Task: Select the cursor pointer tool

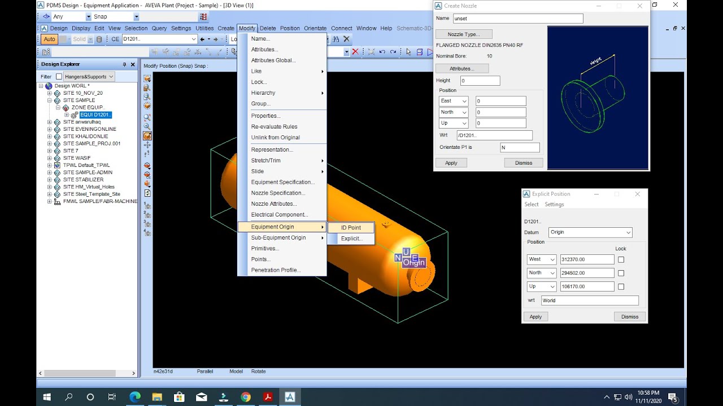Action: coord(409,52)
